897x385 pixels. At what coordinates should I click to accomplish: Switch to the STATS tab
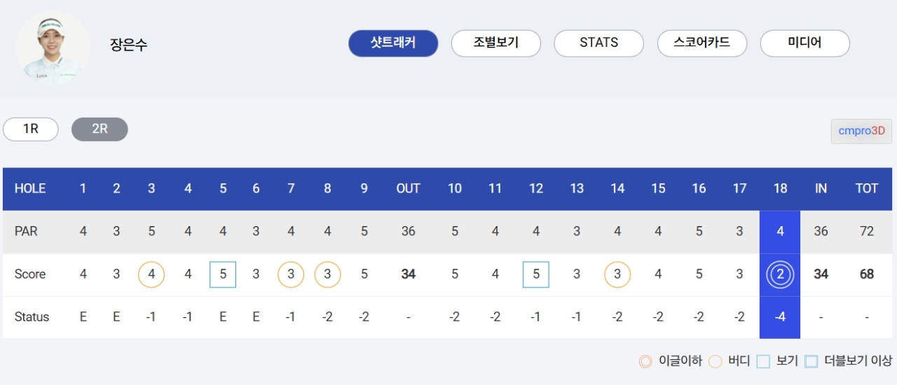(x=598, y=43)
